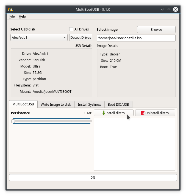186x196 pixels.
Task: Open the /dev/sdb1 USB disk dropdown
Action: pos(39,38)
